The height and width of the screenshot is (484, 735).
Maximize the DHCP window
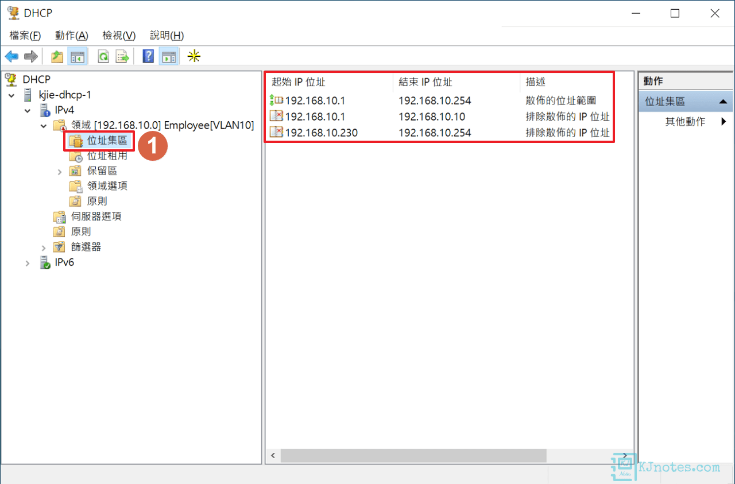click(675, 13)
